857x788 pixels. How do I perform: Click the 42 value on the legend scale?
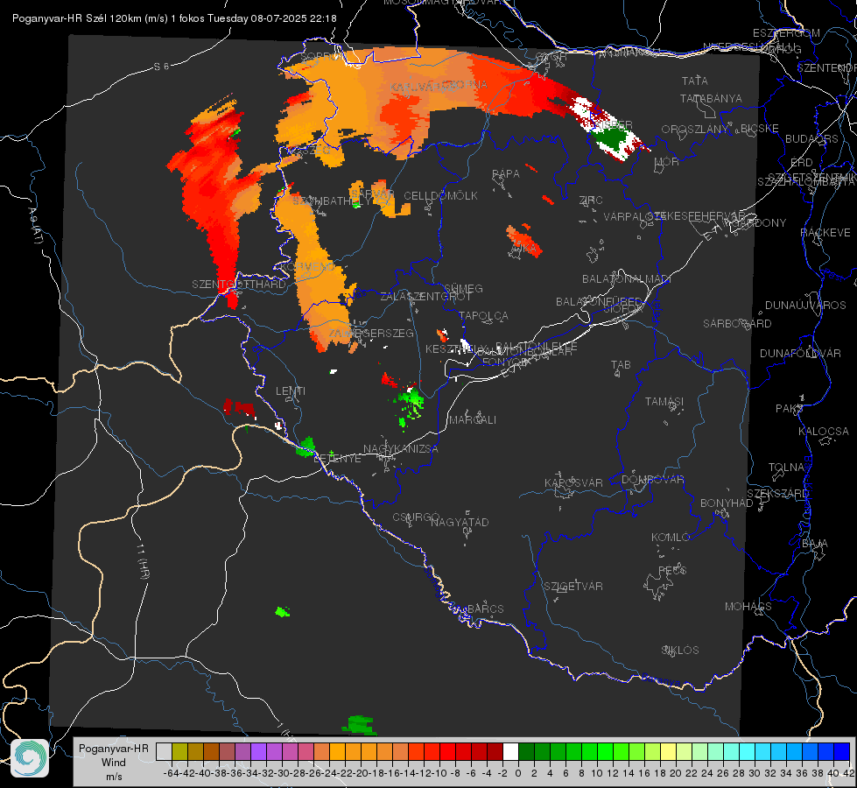click(x=848, y=773)
